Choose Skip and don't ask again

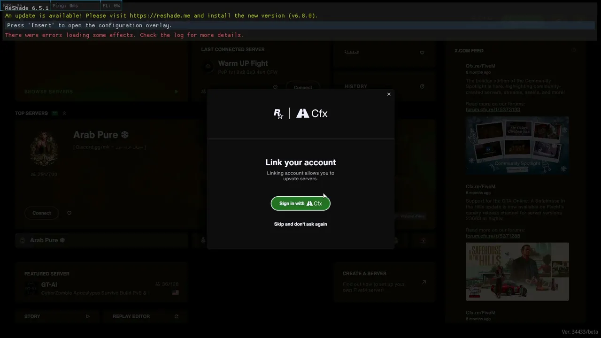300,224
